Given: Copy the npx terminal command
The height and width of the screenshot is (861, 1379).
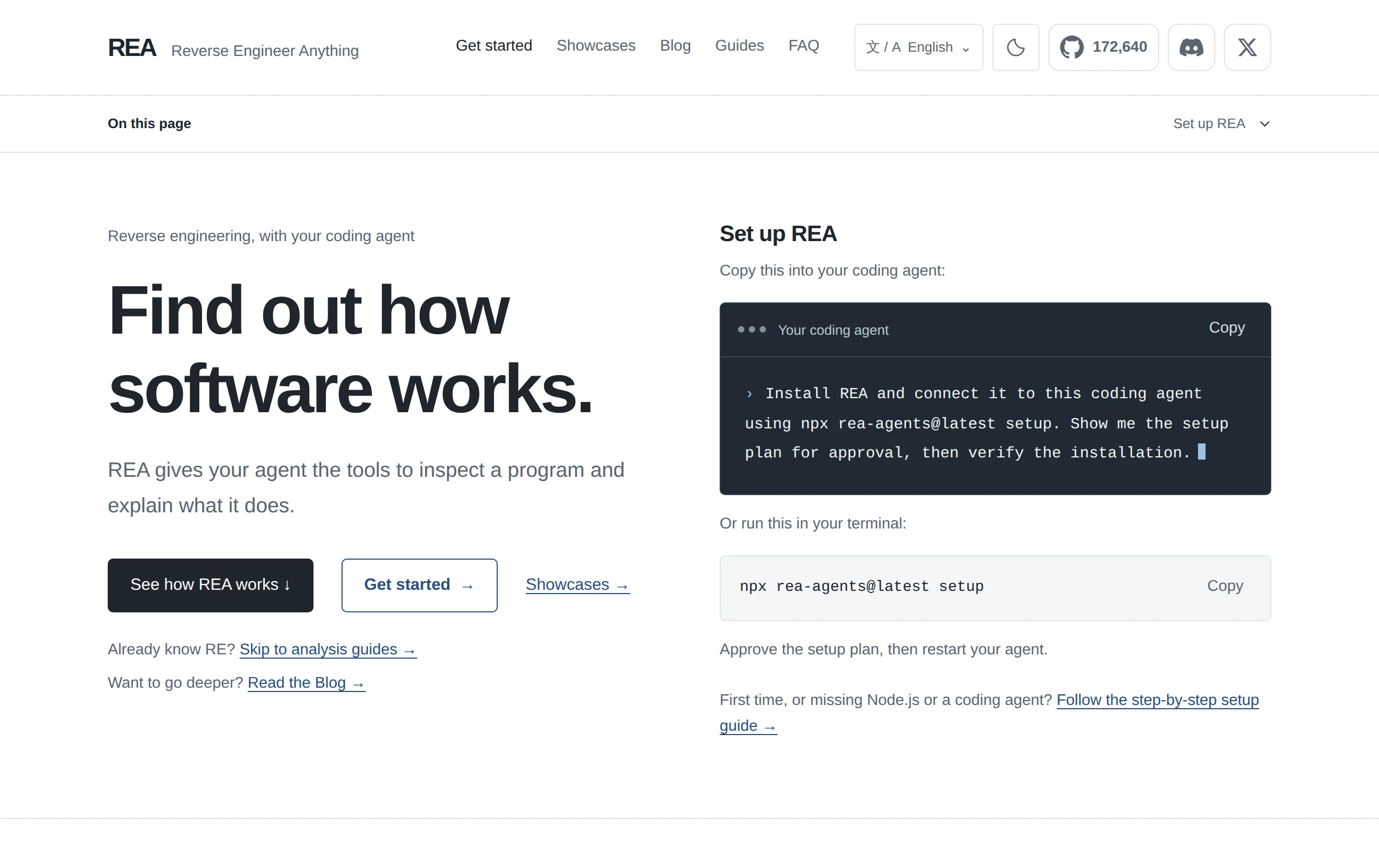Looking at the screenshot, I should [1224, 585].
